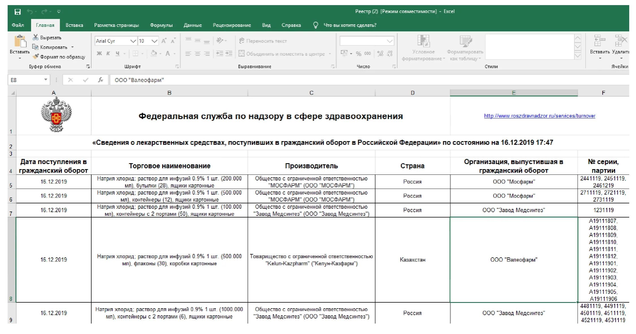The height and width of the screenshot is (334, 636).
Task: Expand the cell styles gallery arrow
Action: pyautogui.click(x=577, y=55)
